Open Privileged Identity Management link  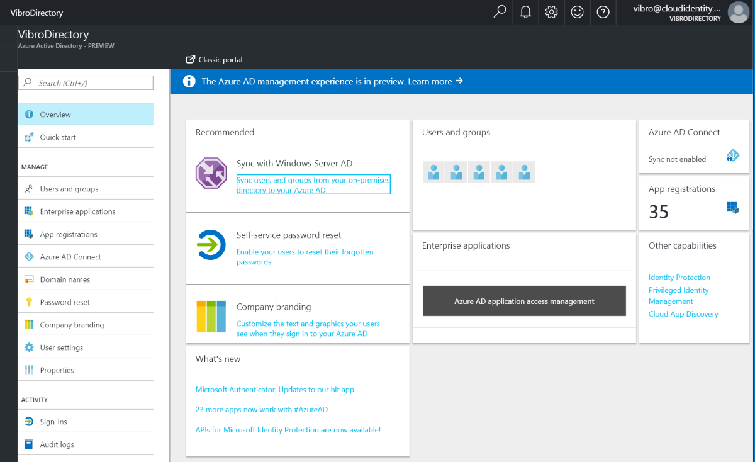(679, 296)
